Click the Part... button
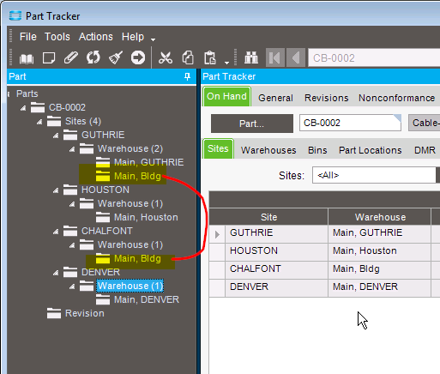 pos(252,124)
